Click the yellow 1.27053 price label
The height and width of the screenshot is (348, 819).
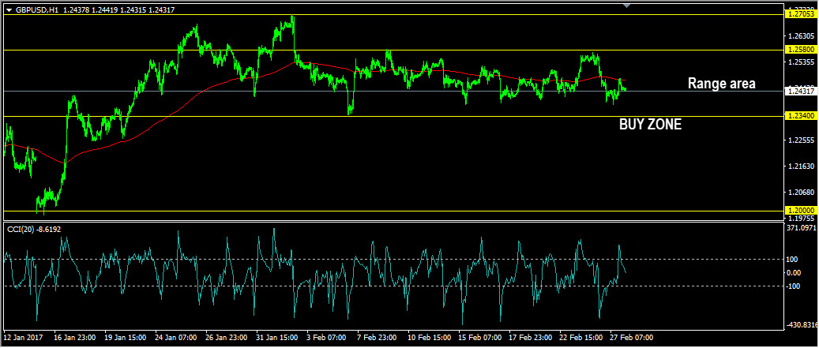[x=802, y=15]
